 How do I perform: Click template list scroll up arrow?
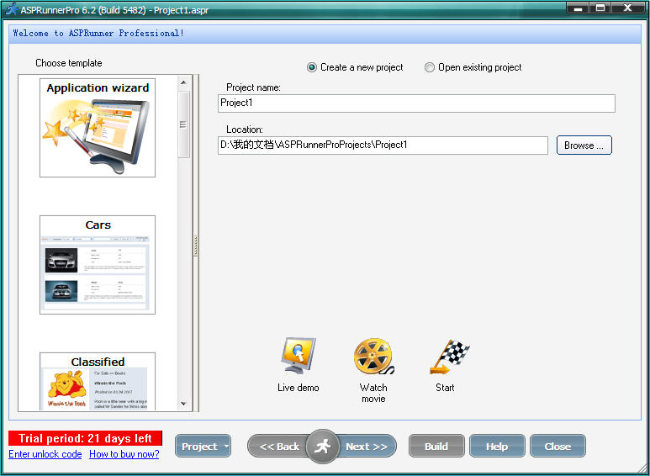click(x=183, y=82)
